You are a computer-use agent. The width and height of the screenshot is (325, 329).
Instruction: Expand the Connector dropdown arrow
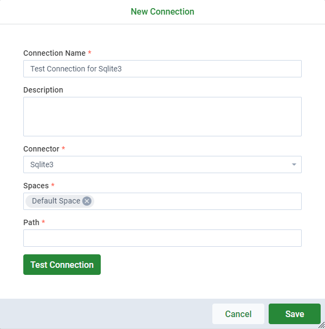click(294, 164)
